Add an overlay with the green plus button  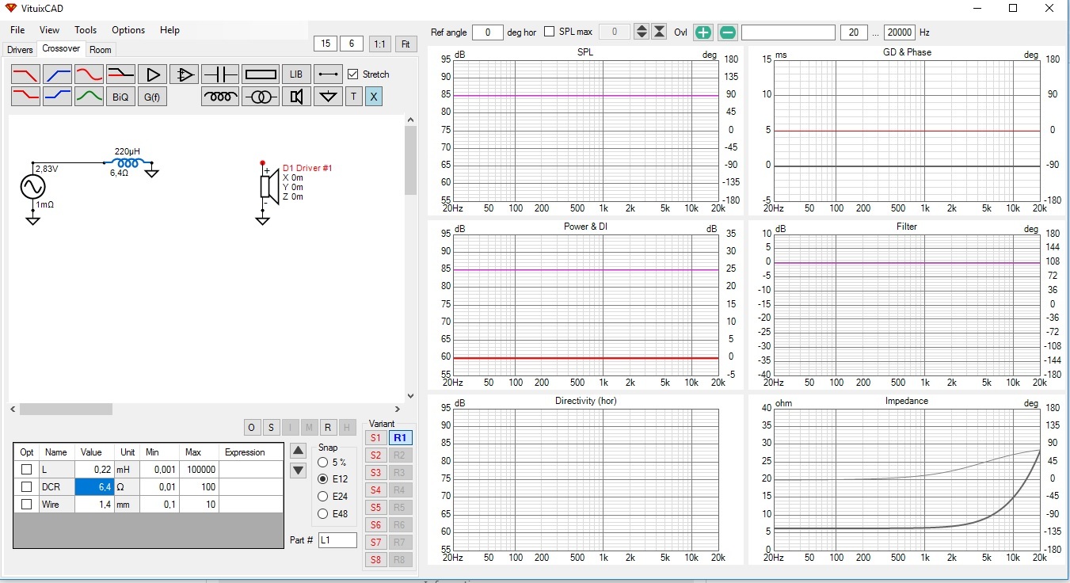703,32
